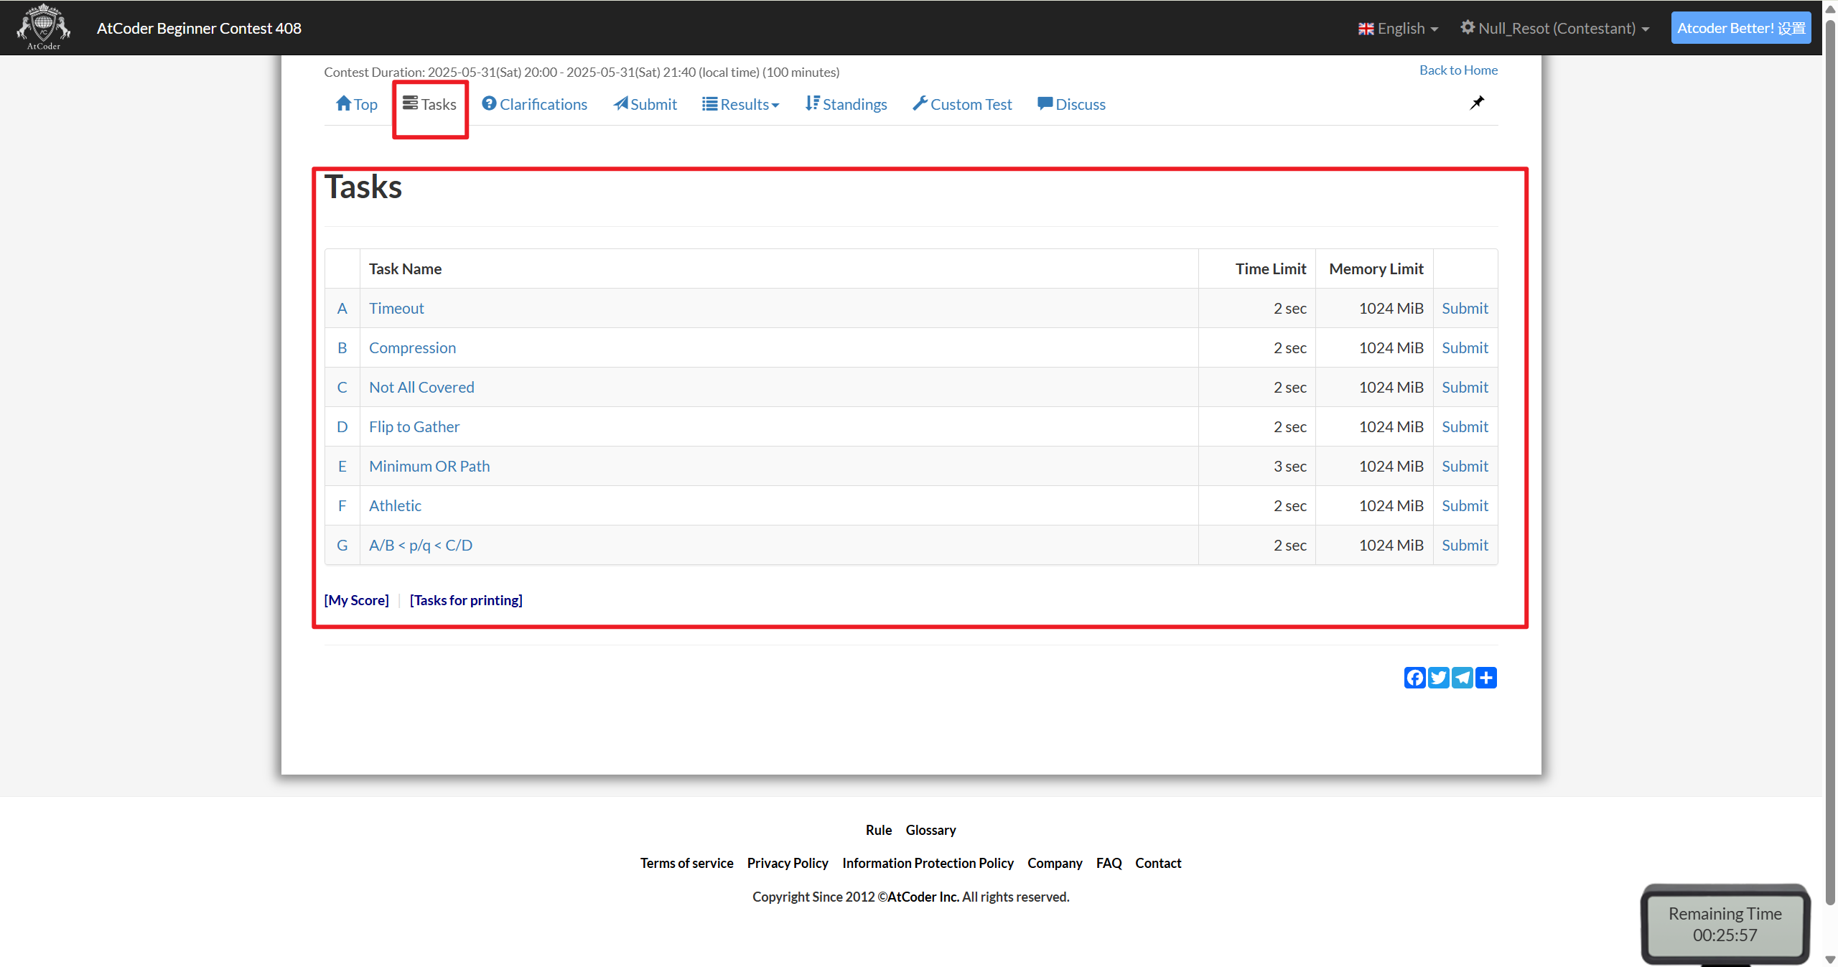Screen dimensions: 1838x967
Task: Select the Tasks tab
Action: click(430, 103)
